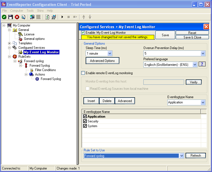Image resolution: width=212 pixels, height=172 pixels.
Task: Open the Eventlogtype Name Application dropdown
Action: 203,102
